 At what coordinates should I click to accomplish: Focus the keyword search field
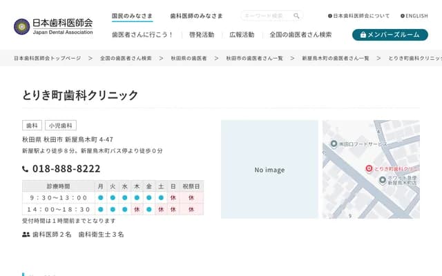coord(267,16)
